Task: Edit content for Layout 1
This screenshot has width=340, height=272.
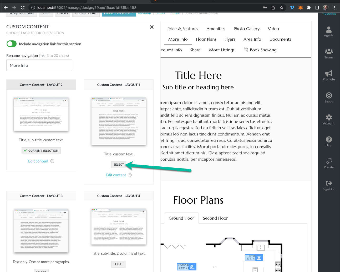Action: click(116, 175)
